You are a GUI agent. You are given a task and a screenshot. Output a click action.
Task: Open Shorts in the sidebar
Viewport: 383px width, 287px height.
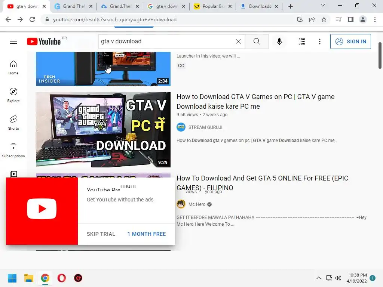coord(13,123)
